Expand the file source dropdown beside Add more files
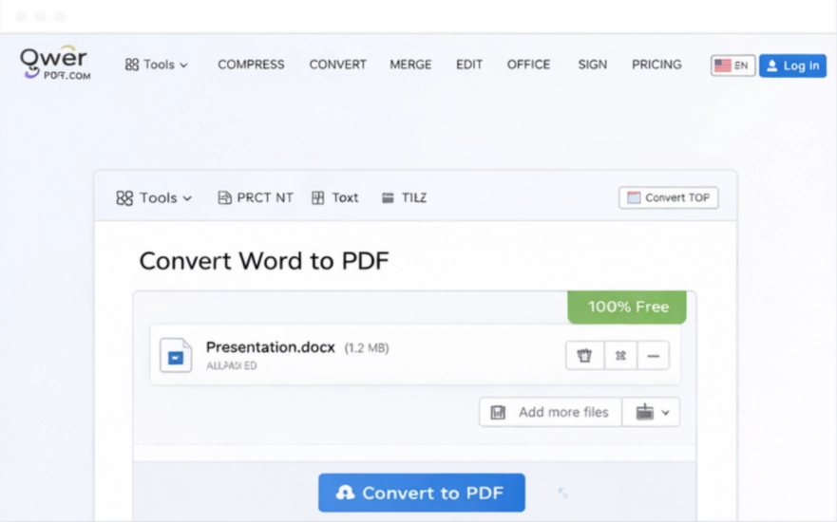The image size is (837, 522). [651, 412]
